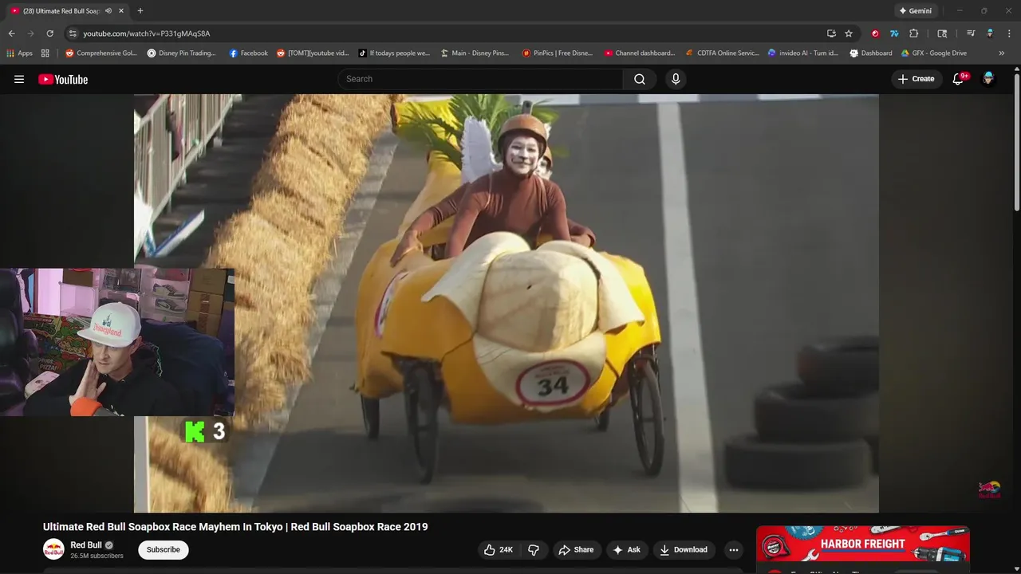Share the video
1021x574 pixels.
[576, 549]
